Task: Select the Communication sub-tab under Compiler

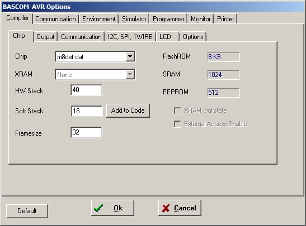Action: pyautogui.click(x=81, y=37)
